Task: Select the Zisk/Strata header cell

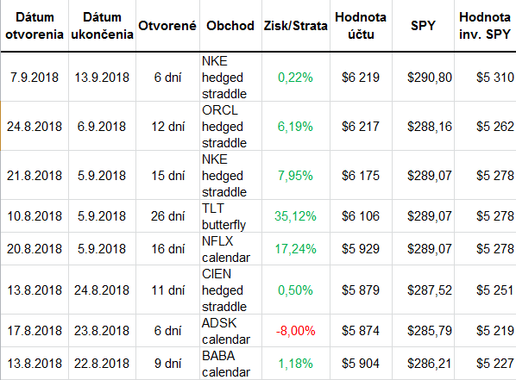Action: tap(295, 26)
